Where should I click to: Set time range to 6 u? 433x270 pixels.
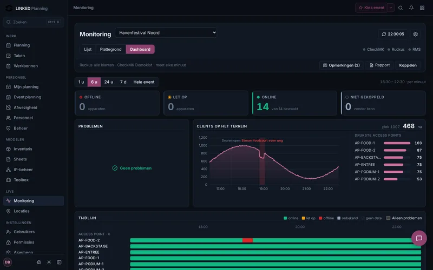coord(94,82)
